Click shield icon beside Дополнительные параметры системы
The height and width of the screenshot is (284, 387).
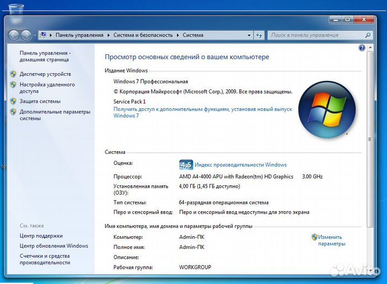(x=13, y=112)
